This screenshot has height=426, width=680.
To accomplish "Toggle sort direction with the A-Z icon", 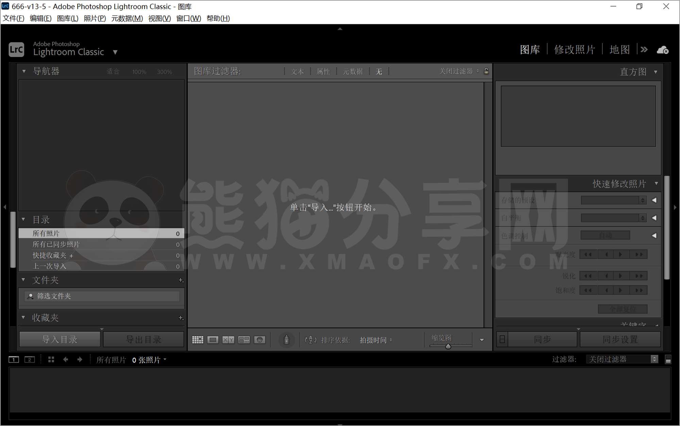I will [x=310, y=340].
